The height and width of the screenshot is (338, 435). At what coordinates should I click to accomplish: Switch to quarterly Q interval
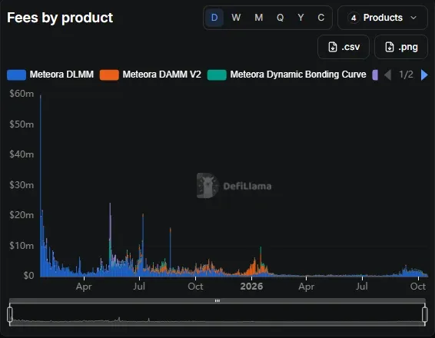pyautogui.click(x=280, y=18)
